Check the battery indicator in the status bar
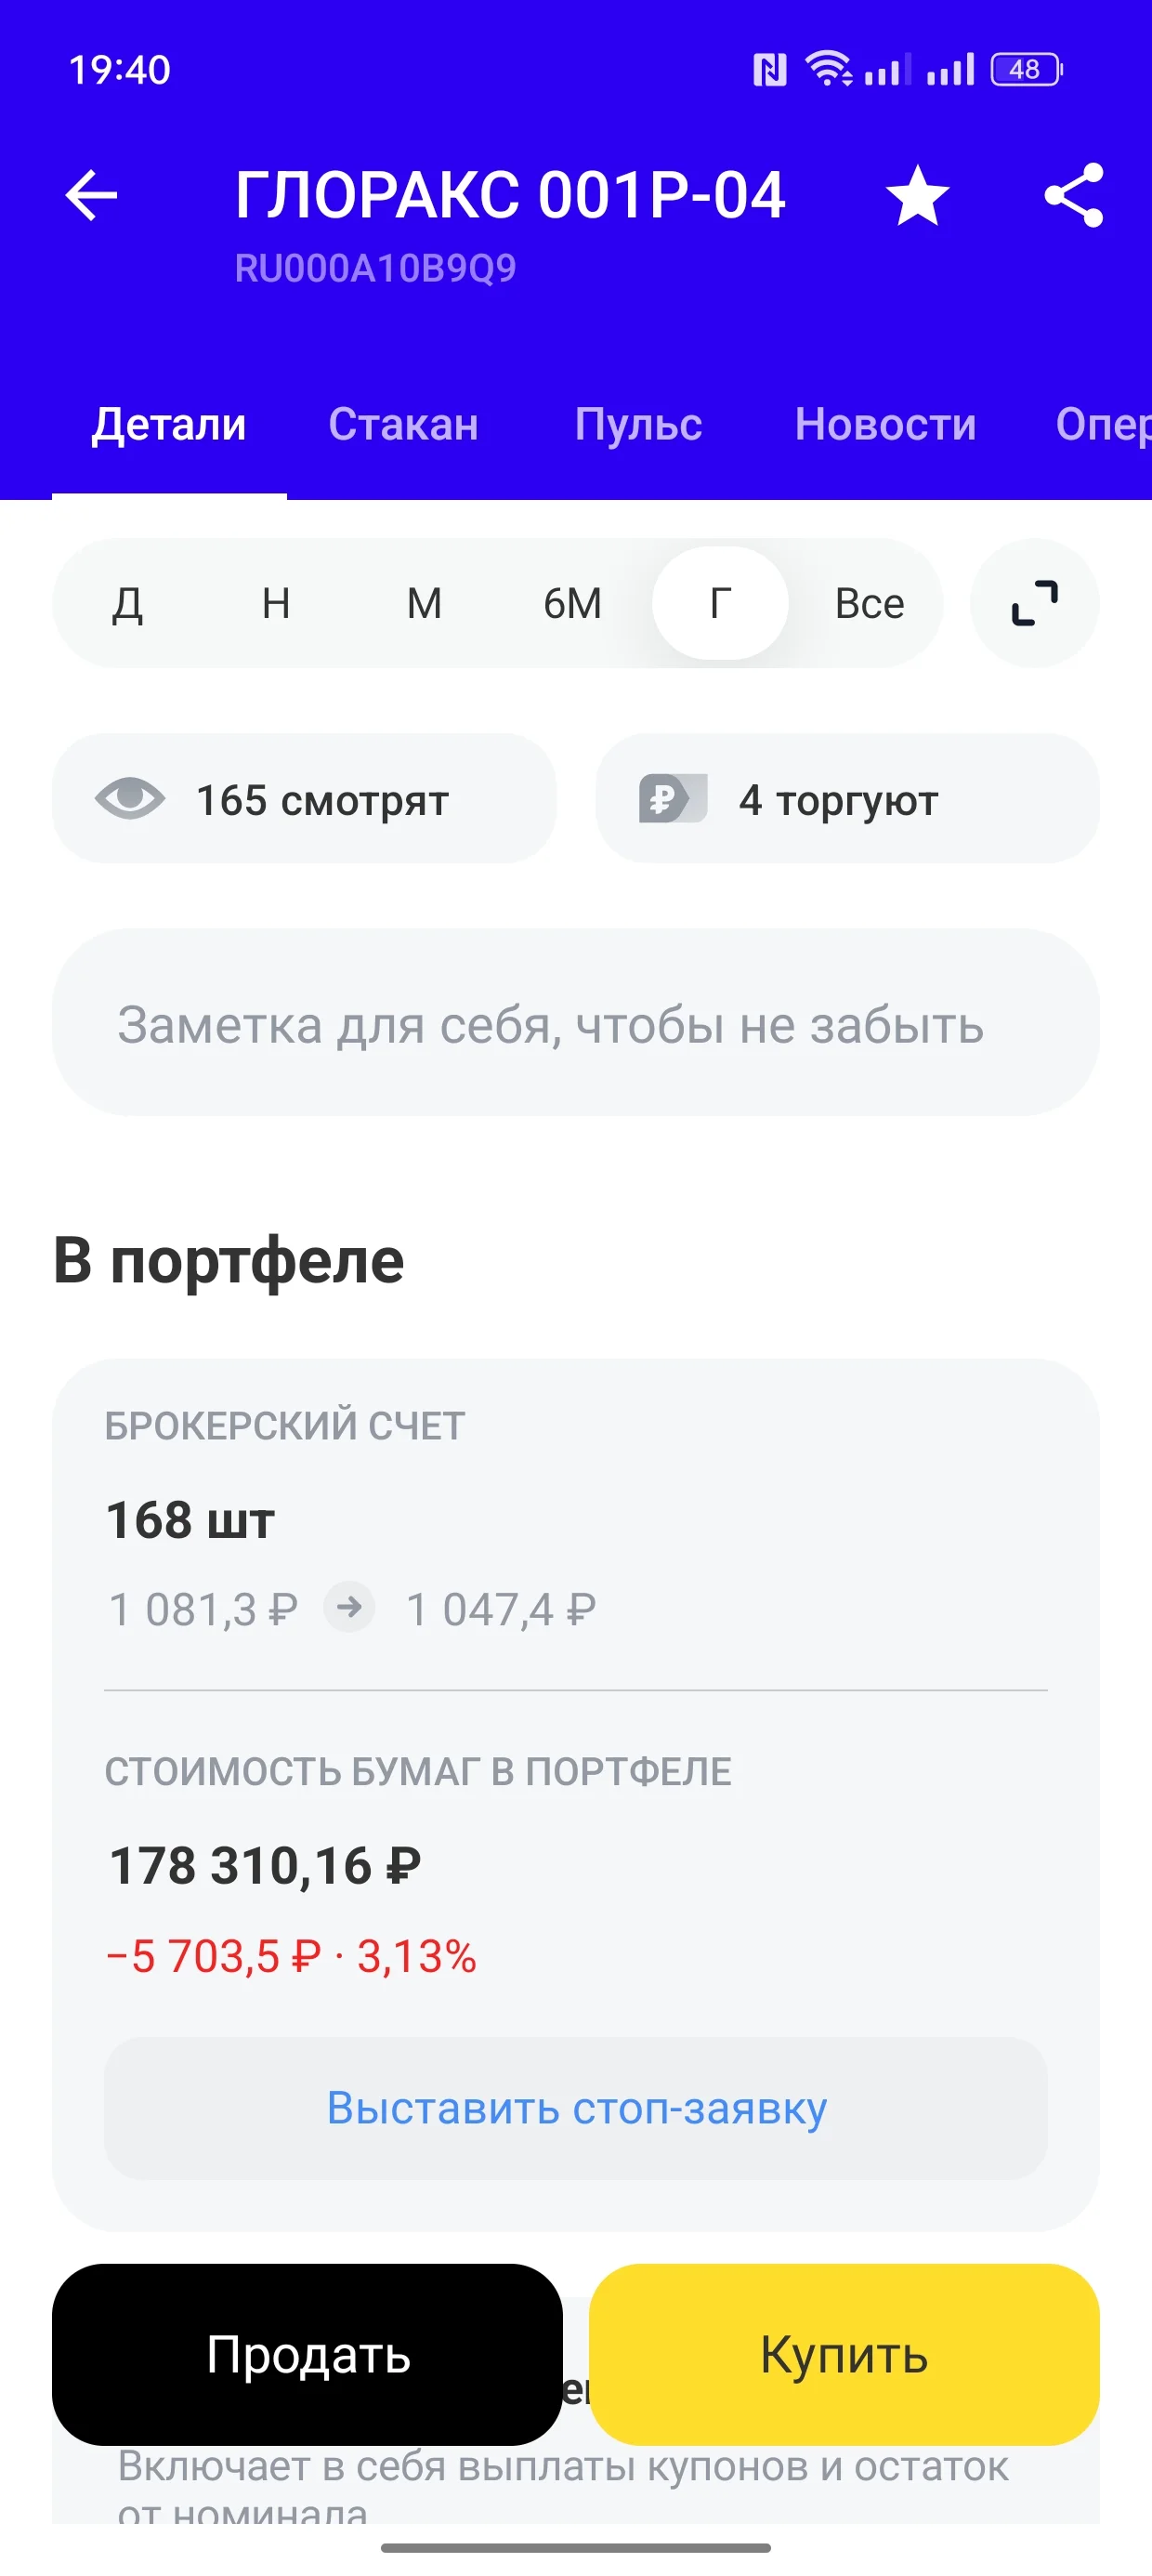Viewport: 1152px width, 2576px height. pyautogui.click(x=1026, y=70)
